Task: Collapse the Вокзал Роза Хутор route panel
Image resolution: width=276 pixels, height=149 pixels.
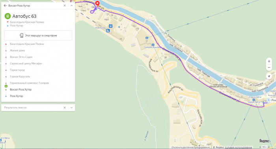Action: (x=71, y=6)
